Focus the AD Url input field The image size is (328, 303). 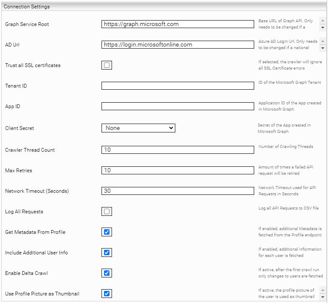177,45
